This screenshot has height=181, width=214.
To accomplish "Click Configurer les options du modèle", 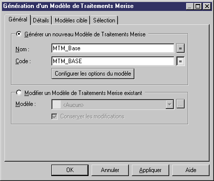I will click(x=93, y=74).
